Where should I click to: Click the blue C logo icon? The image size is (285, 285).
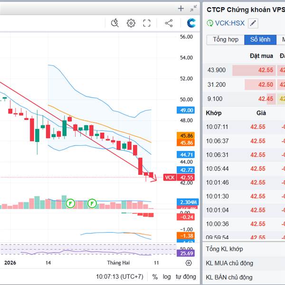[191, 23]
